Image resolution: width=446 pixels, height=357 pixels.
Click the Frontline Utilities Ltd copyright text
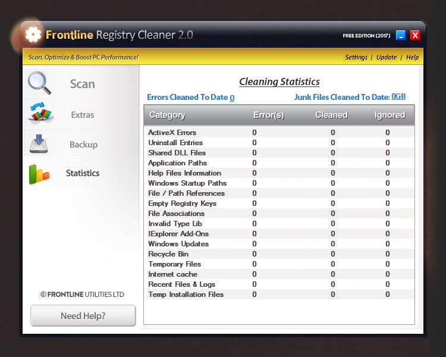pyautogui.click(x=82, y=295)
